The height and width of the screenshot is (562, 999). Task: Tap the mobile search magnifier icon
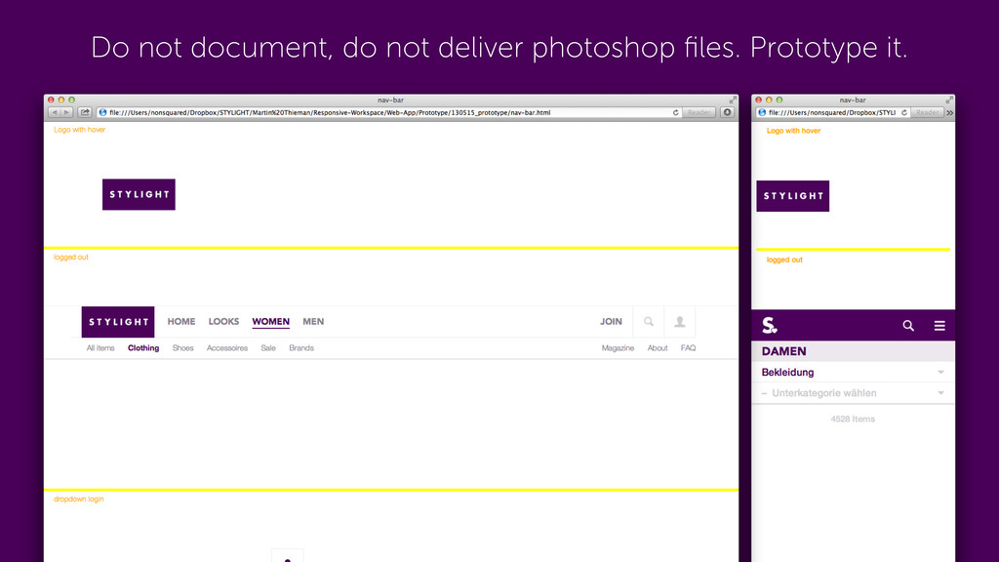pos(908,326)
